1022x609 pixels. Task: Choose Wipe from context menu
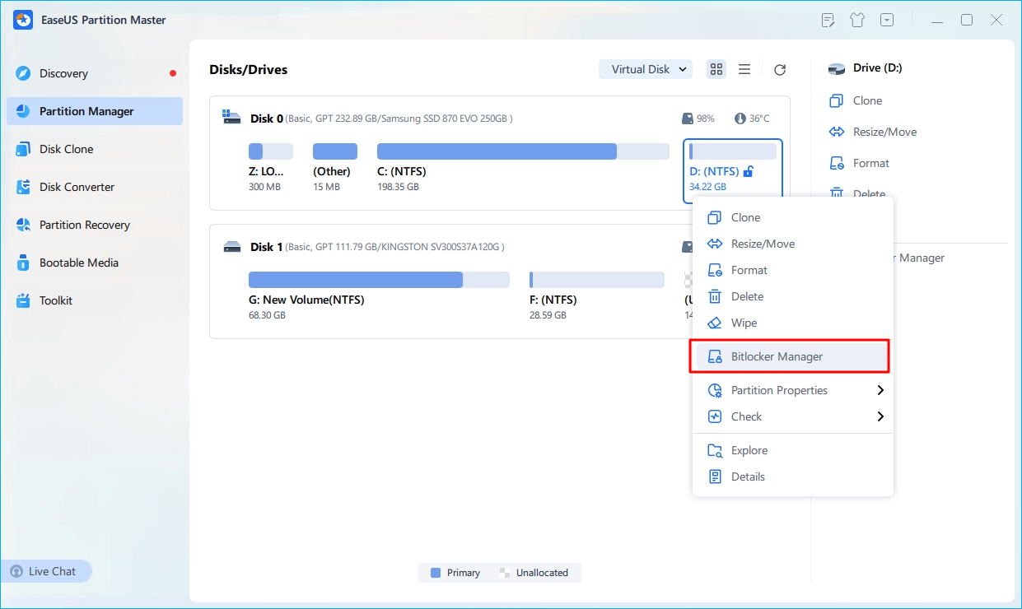coord(793,323)
